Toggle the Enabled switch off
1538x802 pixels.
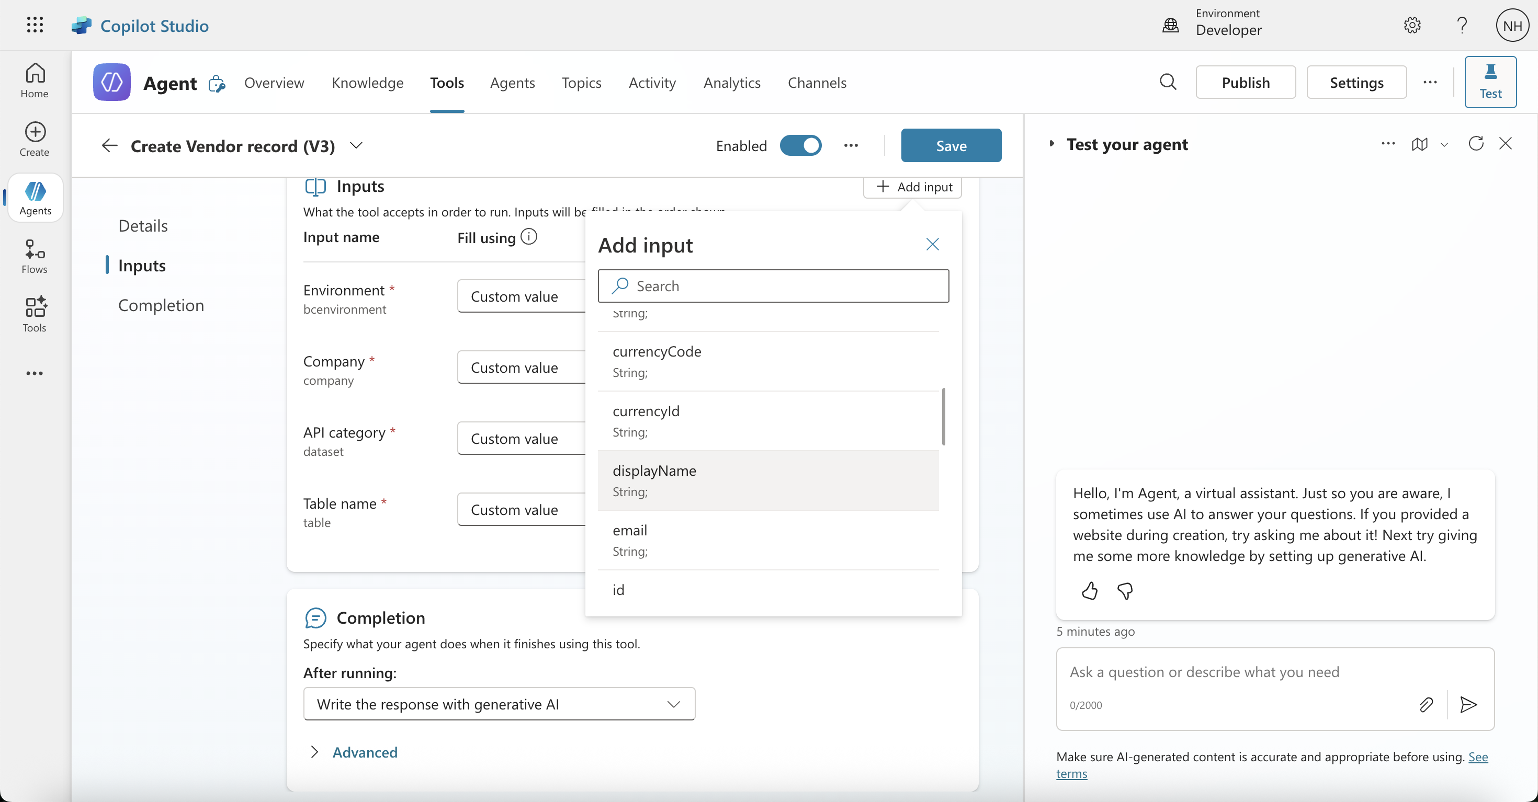(800, 145)
